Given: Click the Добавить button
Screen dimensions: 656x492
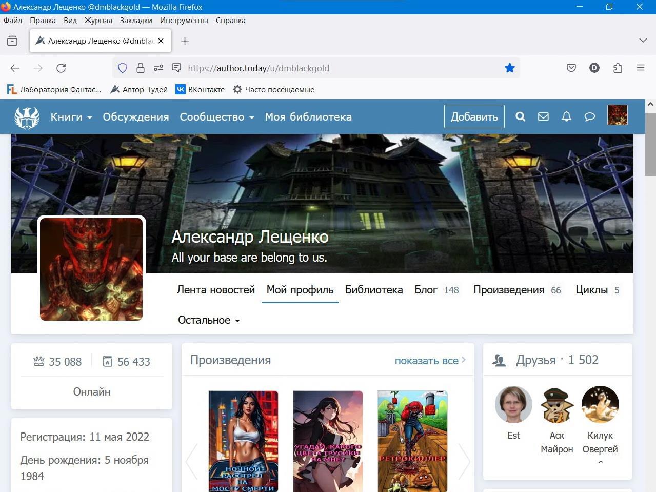Looking at the screenshot, I should click(474, 117).
